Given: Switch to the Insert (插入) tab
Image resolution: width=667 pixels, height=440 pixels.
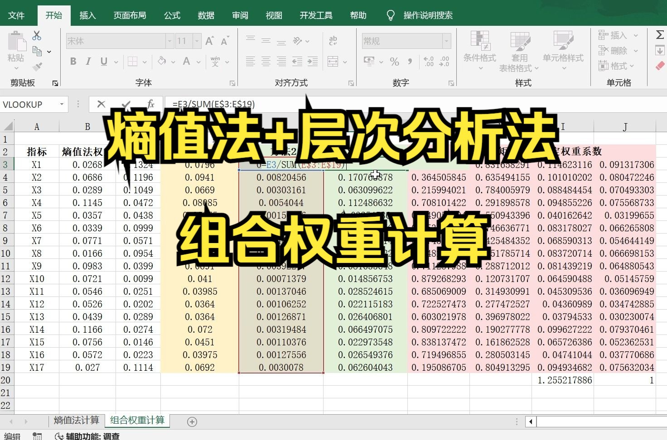Looking at the screenshot, I should [x=87, y=15].
